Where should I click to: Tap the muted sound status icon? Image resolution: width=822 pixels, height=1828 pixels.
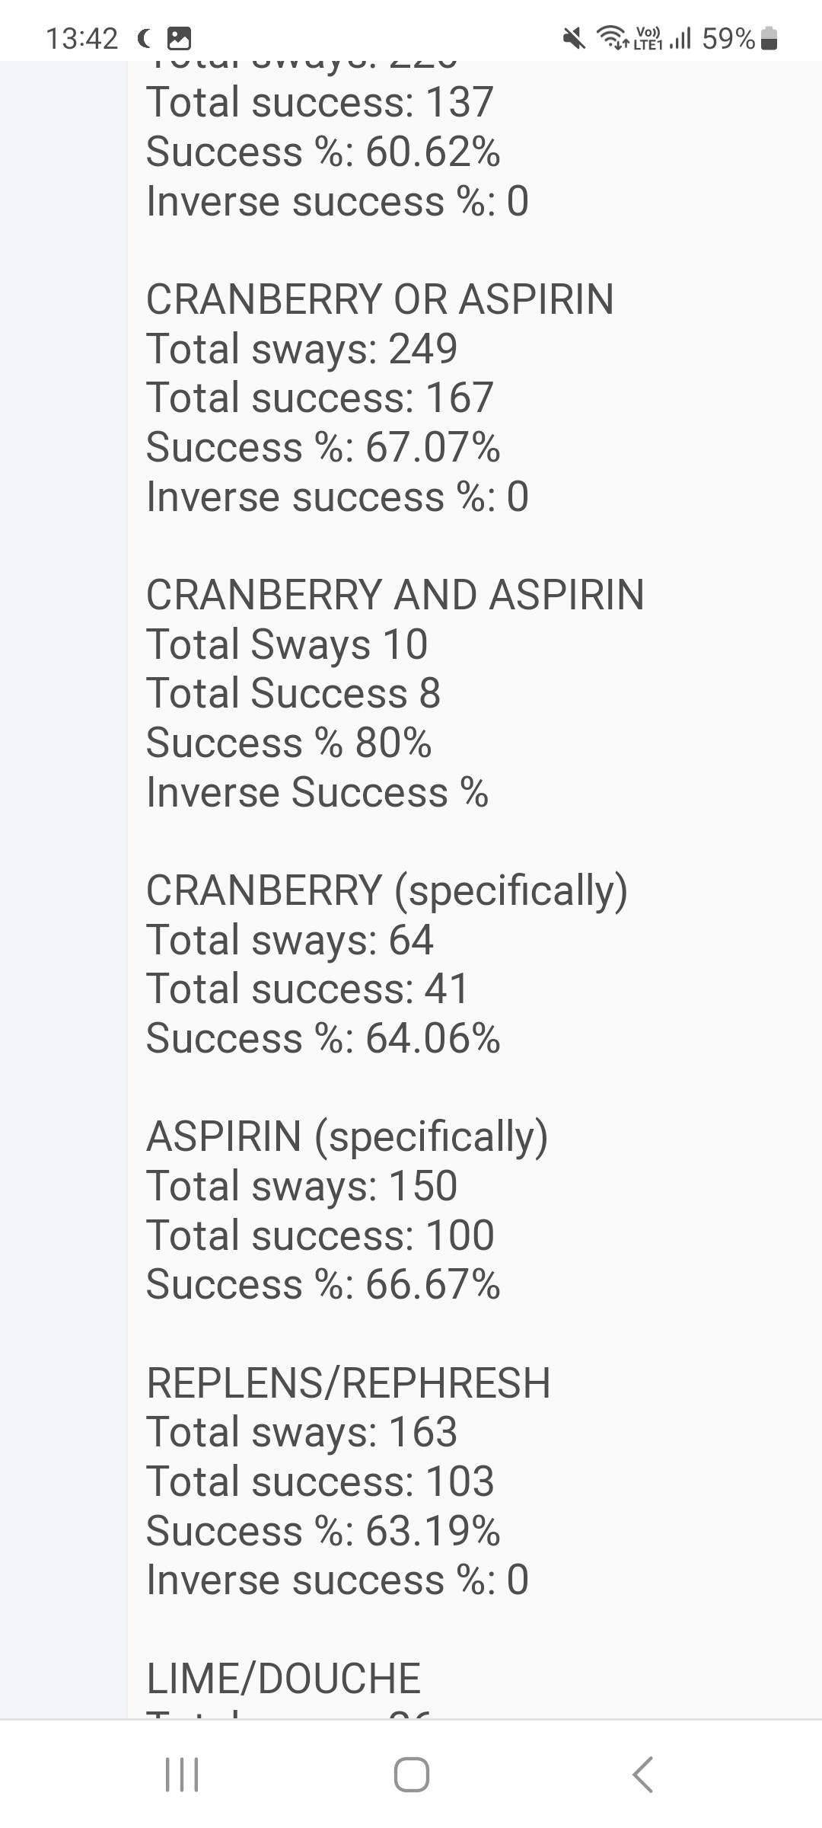pyautogui.click(x=574, y=37)
